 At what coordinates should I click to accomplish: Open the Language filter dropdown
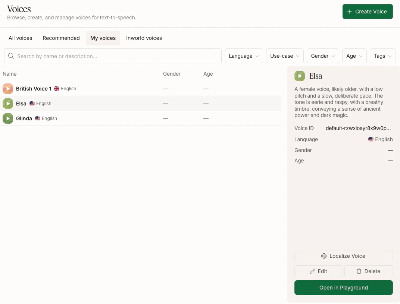(x=244, y=56)
